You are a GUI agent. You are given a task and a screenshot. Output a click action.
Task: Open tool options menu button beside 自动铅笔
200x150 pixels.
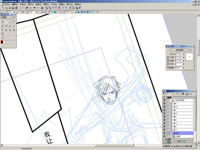[191, 50]
